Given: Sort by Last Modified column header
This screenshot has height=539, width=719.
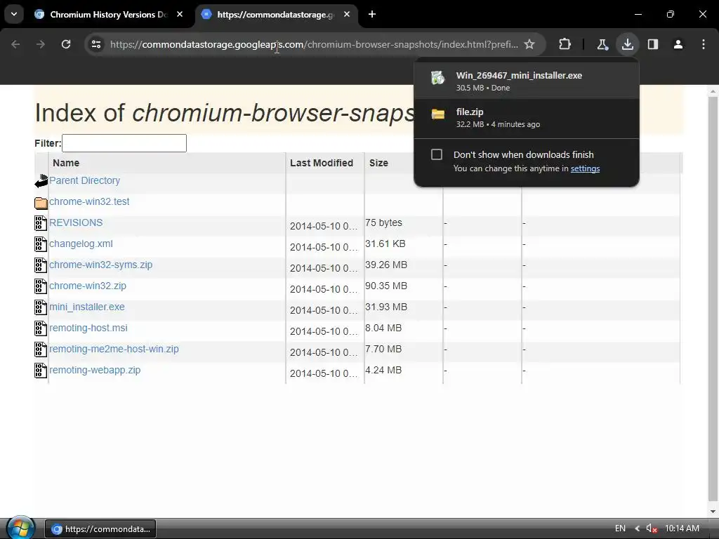Looking at the screenshot, I should (322, 163).
